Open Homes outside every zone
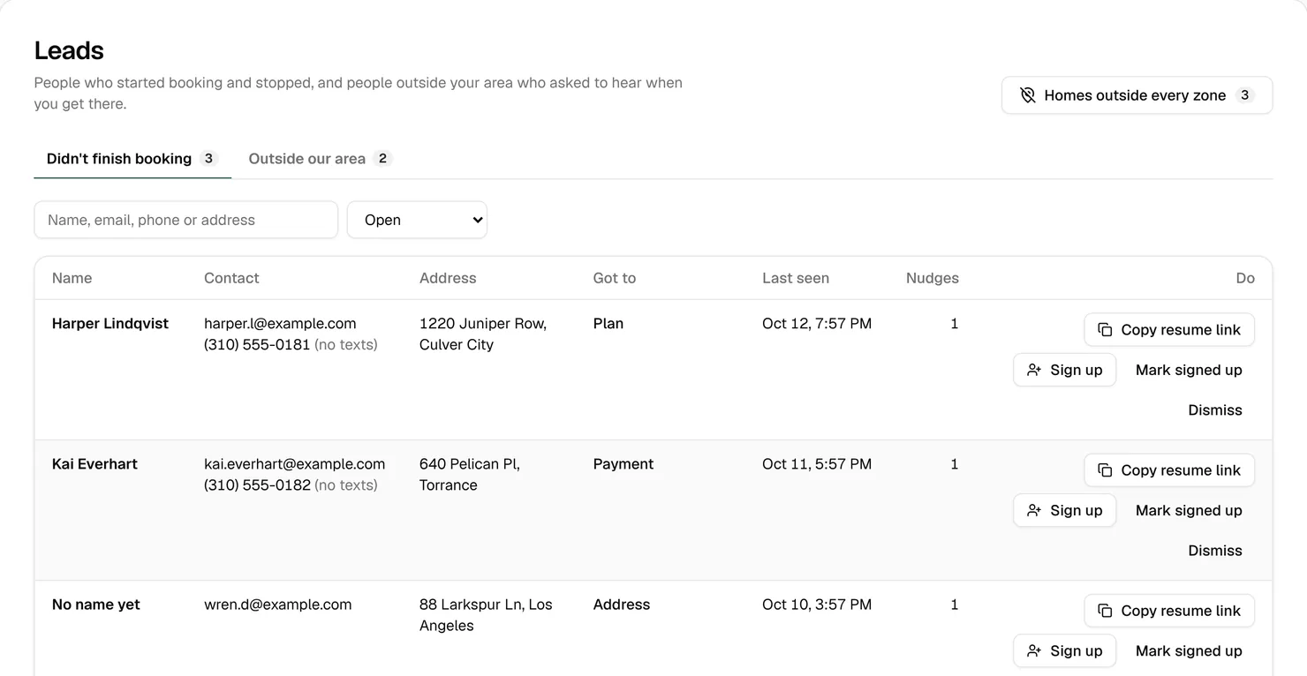This screenshot has height=676, width=1307. [1137, 95]
